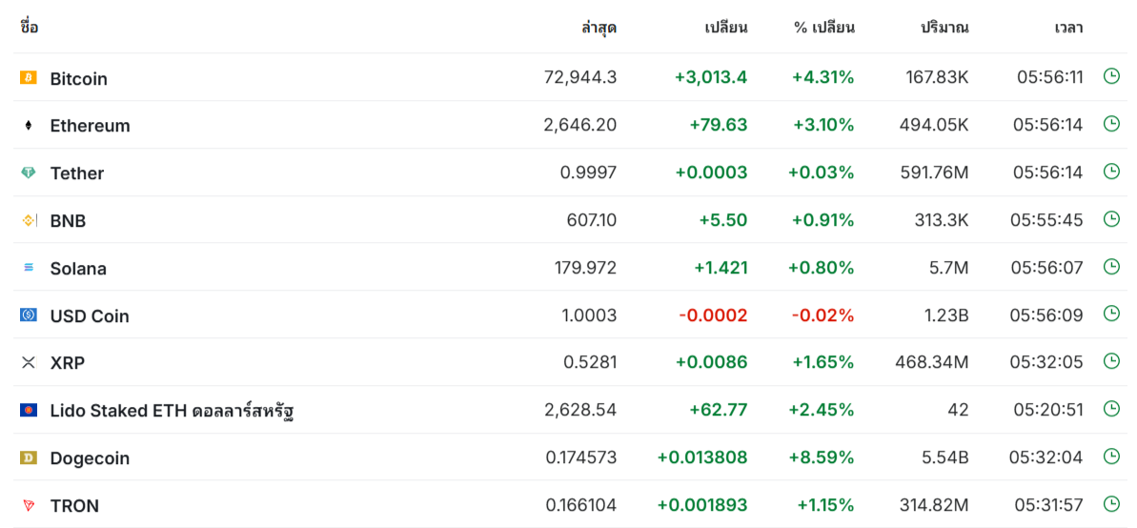1137x528 pixels.
Task: Click the BNB logo icon
Action: coord(29,220)
